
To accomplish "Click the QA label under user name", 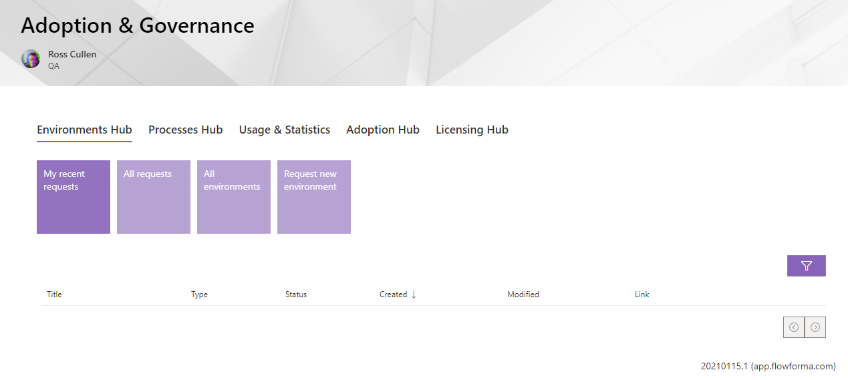I will [53, 66].
